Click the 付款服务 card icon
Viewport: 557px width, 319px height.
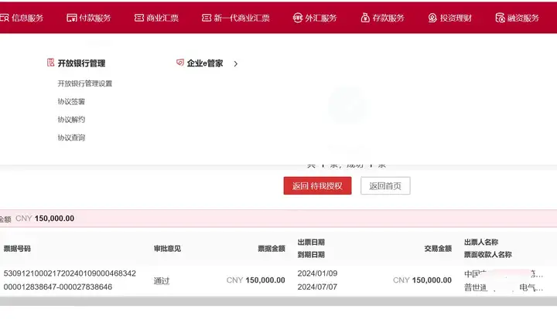pyautogui.click(x=71, y=18)
